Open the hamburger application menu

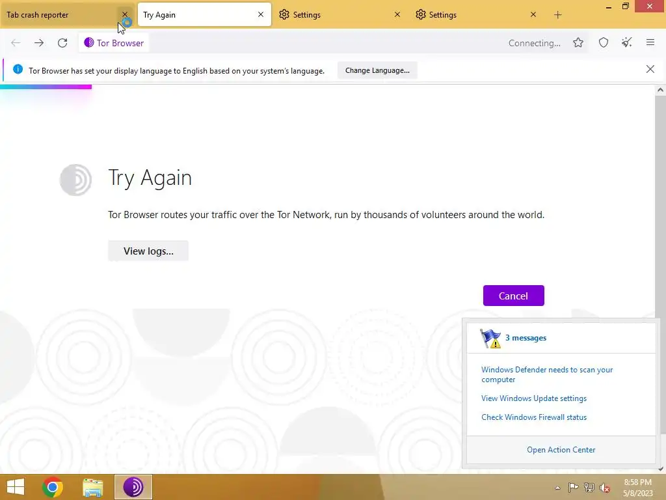pos(650,42)
